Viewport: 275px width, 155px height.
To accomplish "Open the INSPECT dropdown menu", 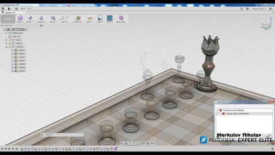I will 90,22.
